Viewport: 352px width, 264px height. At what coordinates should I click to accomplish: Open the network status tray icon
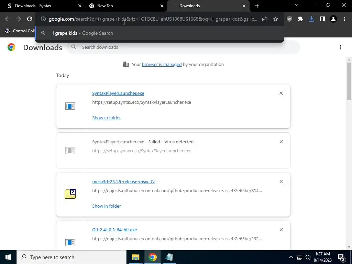[x=299, y=257]
